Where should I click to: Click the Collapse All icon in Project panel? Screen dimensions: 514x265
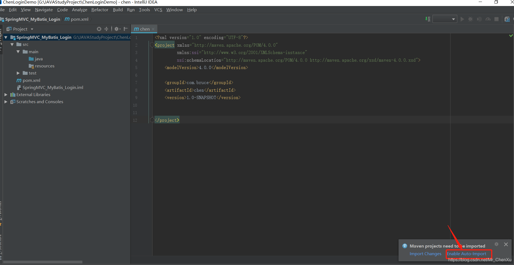[x=106, y=29]
